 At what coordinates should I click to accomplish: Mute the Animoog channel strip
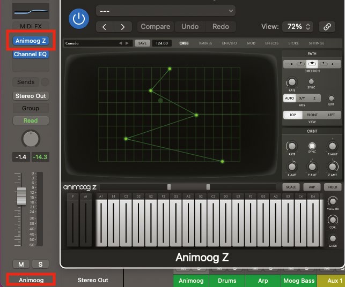pos(21,264)
